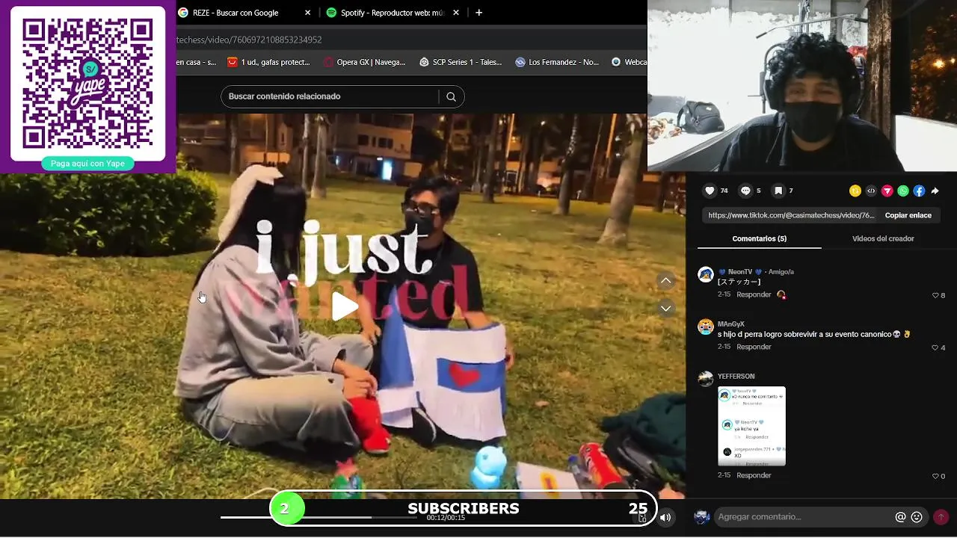The width and height of the screenshot is (957, 538).
Task: Close the REZE Google browser tab
Action: pyautogui.click(x=307, y=13)
